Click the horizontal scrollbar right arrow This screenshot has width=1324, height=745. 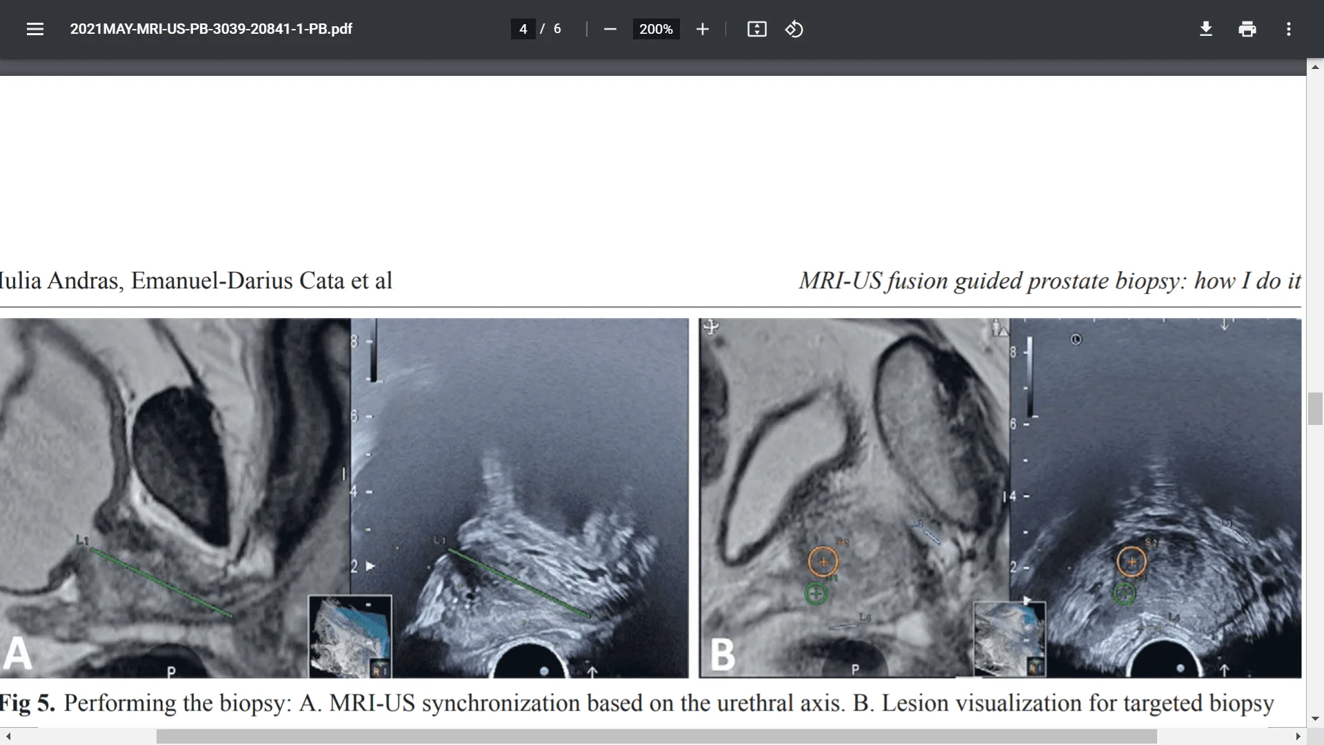point(1298,737)
